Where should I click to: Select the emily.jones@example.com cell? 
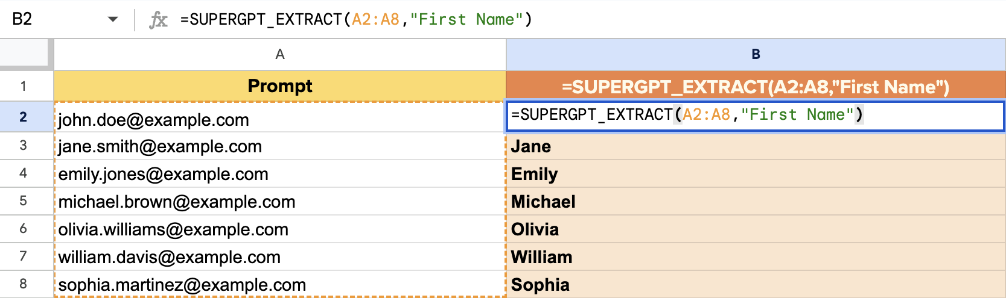[x=280, y=174]
